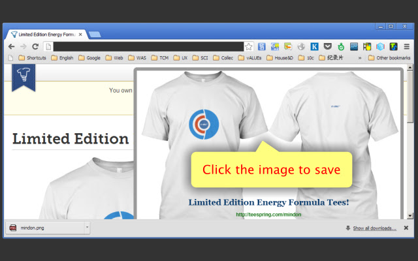Click the t-shirt image on the page
The image size is (418, 261).
point(87,189)
